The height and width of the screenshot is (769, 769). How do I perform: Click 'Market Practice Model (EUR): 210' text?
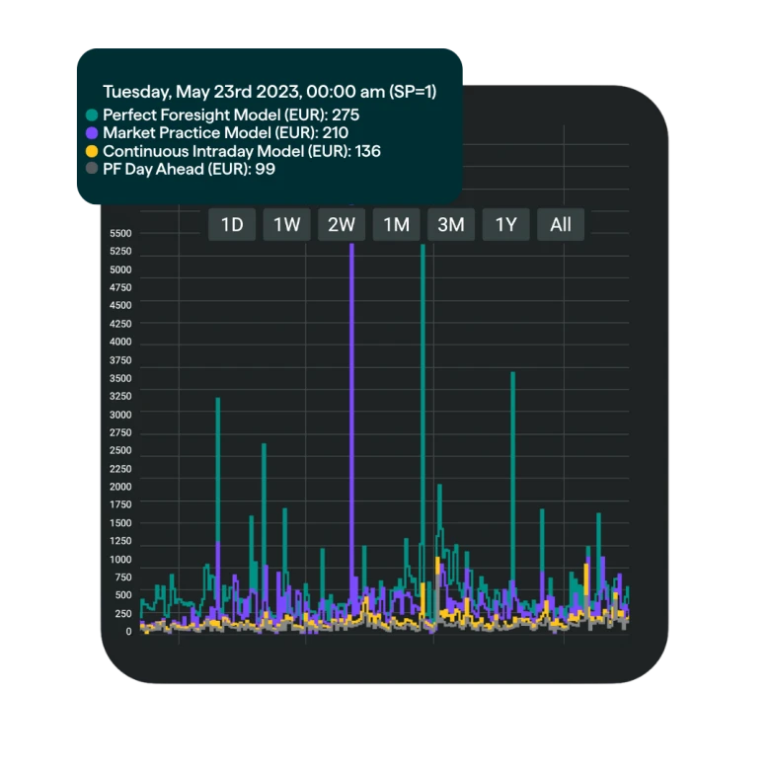226,133
